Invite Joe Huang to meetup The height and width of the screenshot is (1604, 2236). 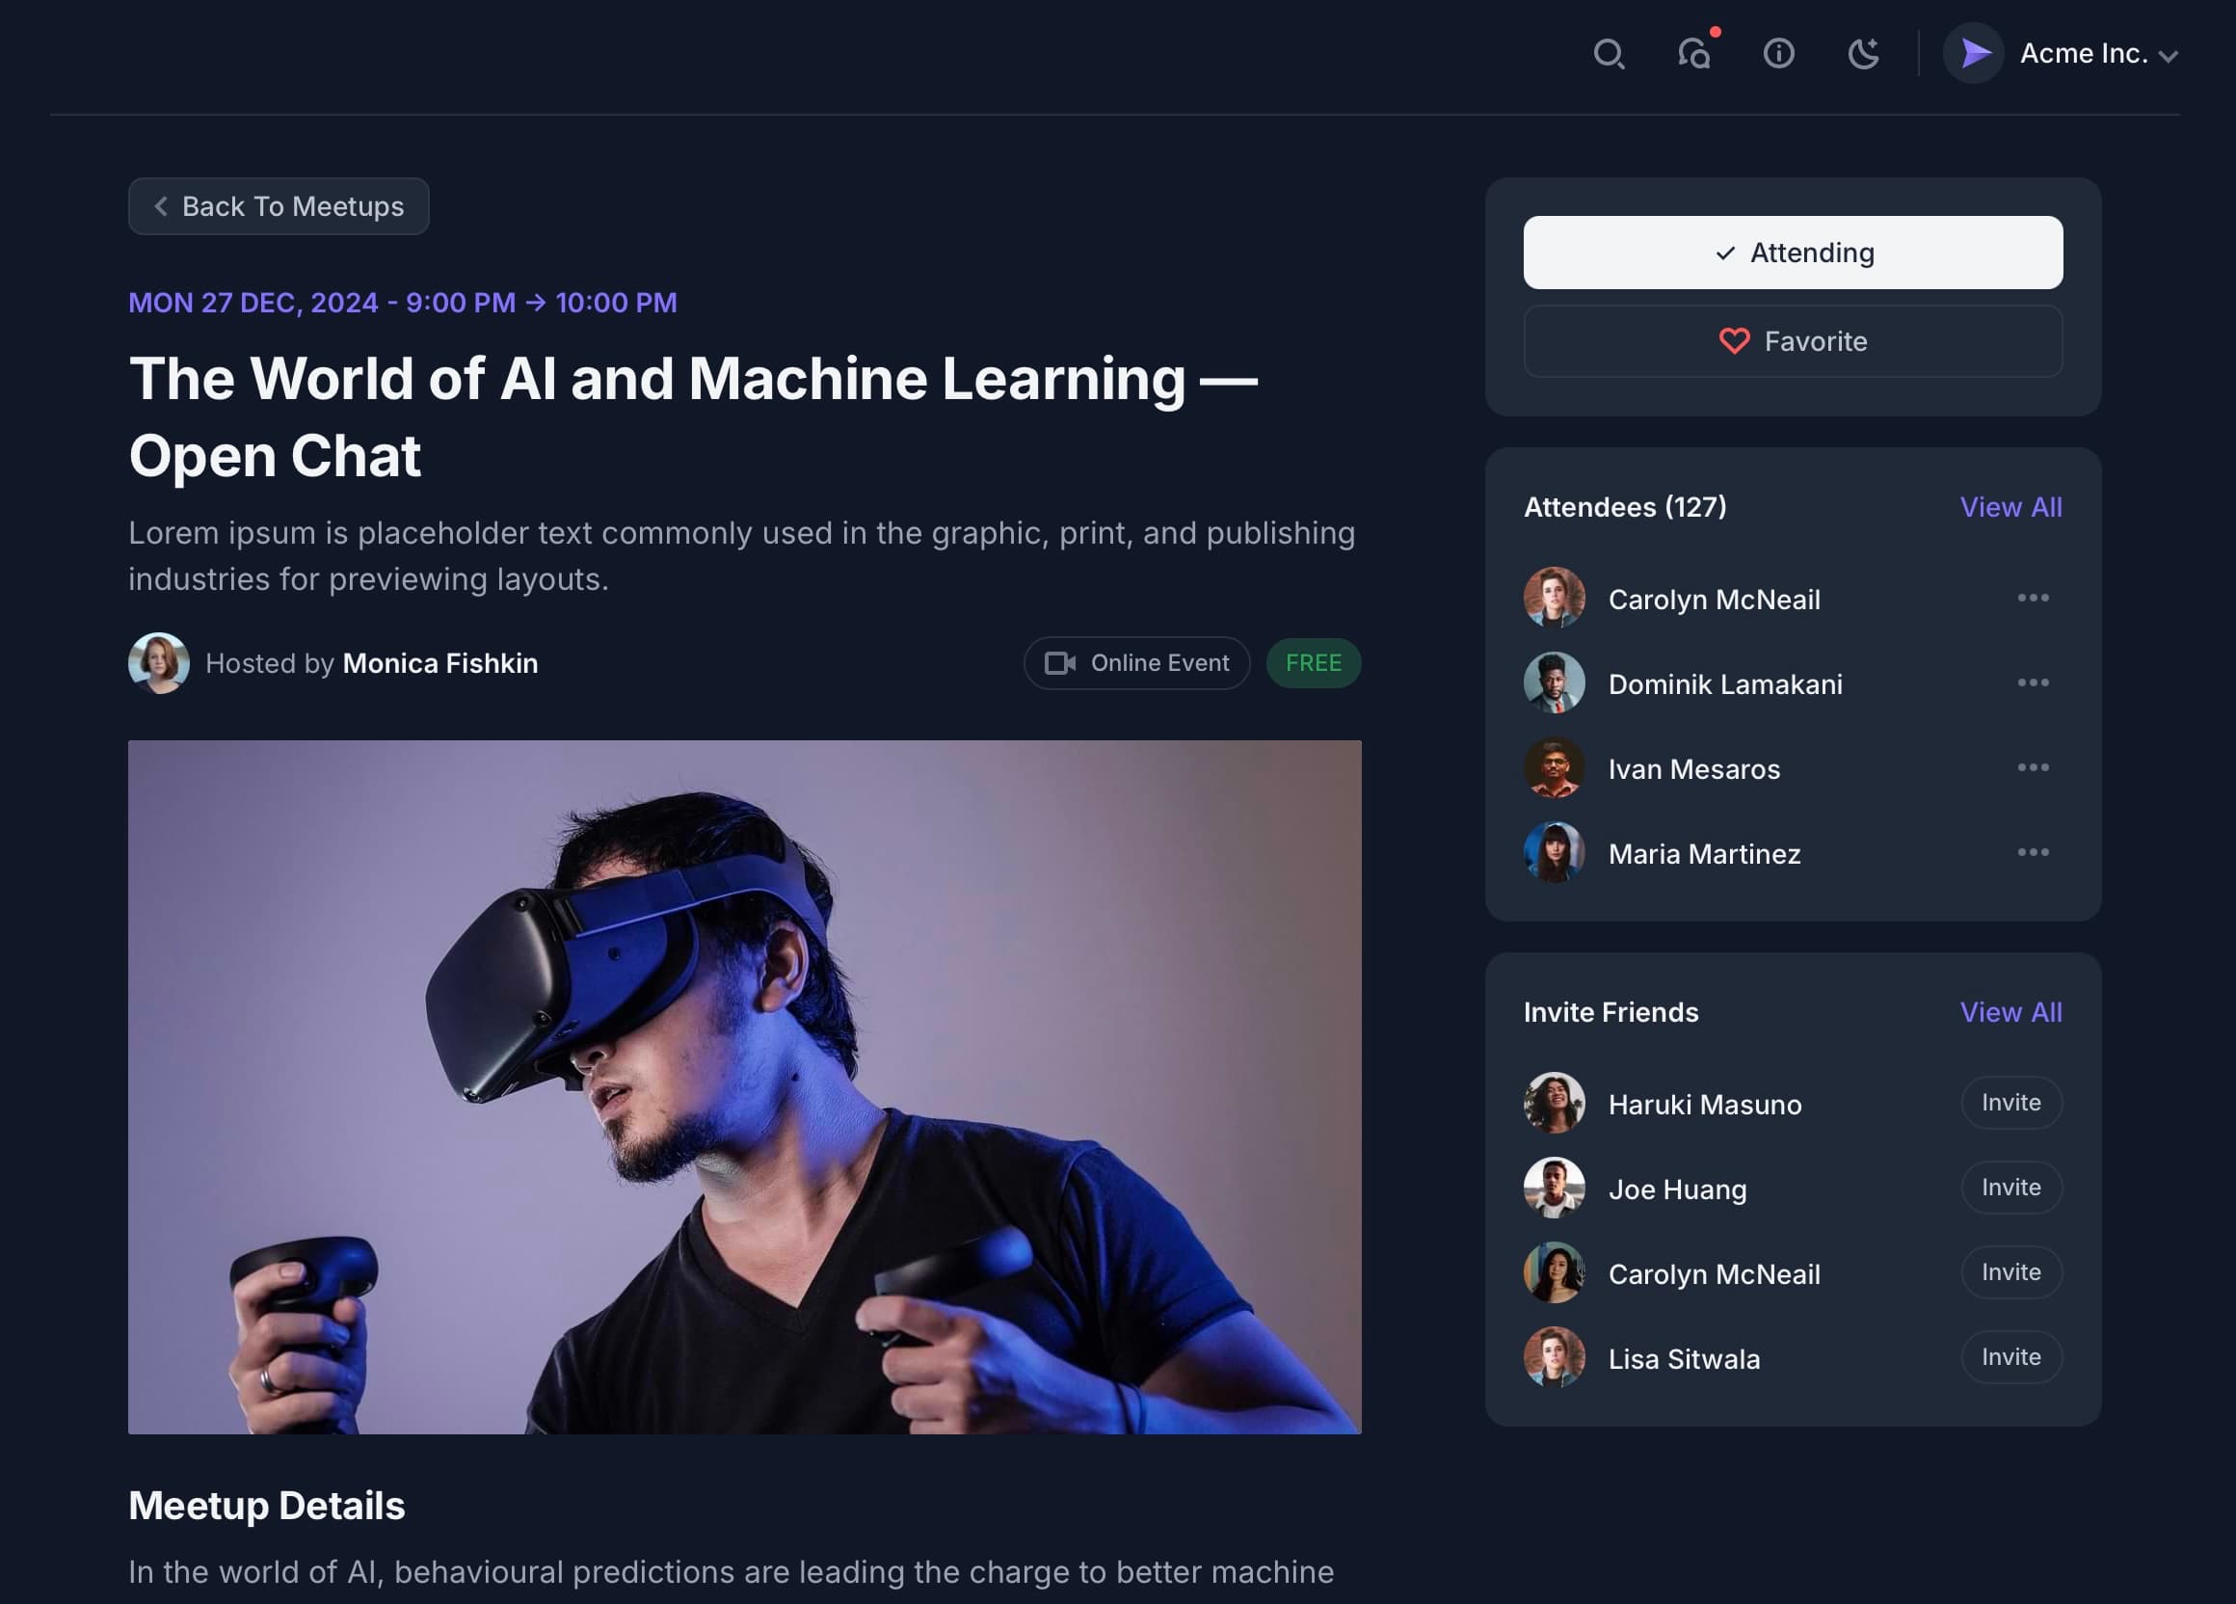pos(2010,1187)
